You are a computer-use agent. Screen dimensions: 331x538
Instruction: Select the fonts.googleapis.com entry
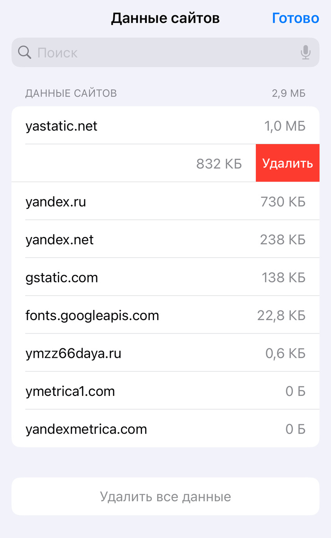(165, 315)
